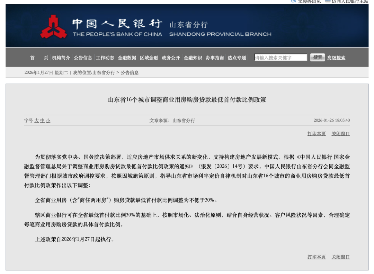Click the 访问人民银行主站 link at top right
The width and height of the screenshot is (374, 274).
pyautogui.click(x=349, y=1)
